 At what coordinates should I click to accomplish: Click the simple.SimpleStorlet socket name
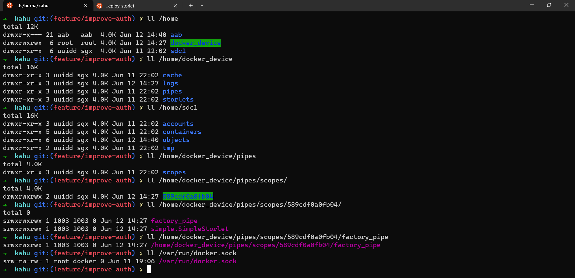coord(190,229)
